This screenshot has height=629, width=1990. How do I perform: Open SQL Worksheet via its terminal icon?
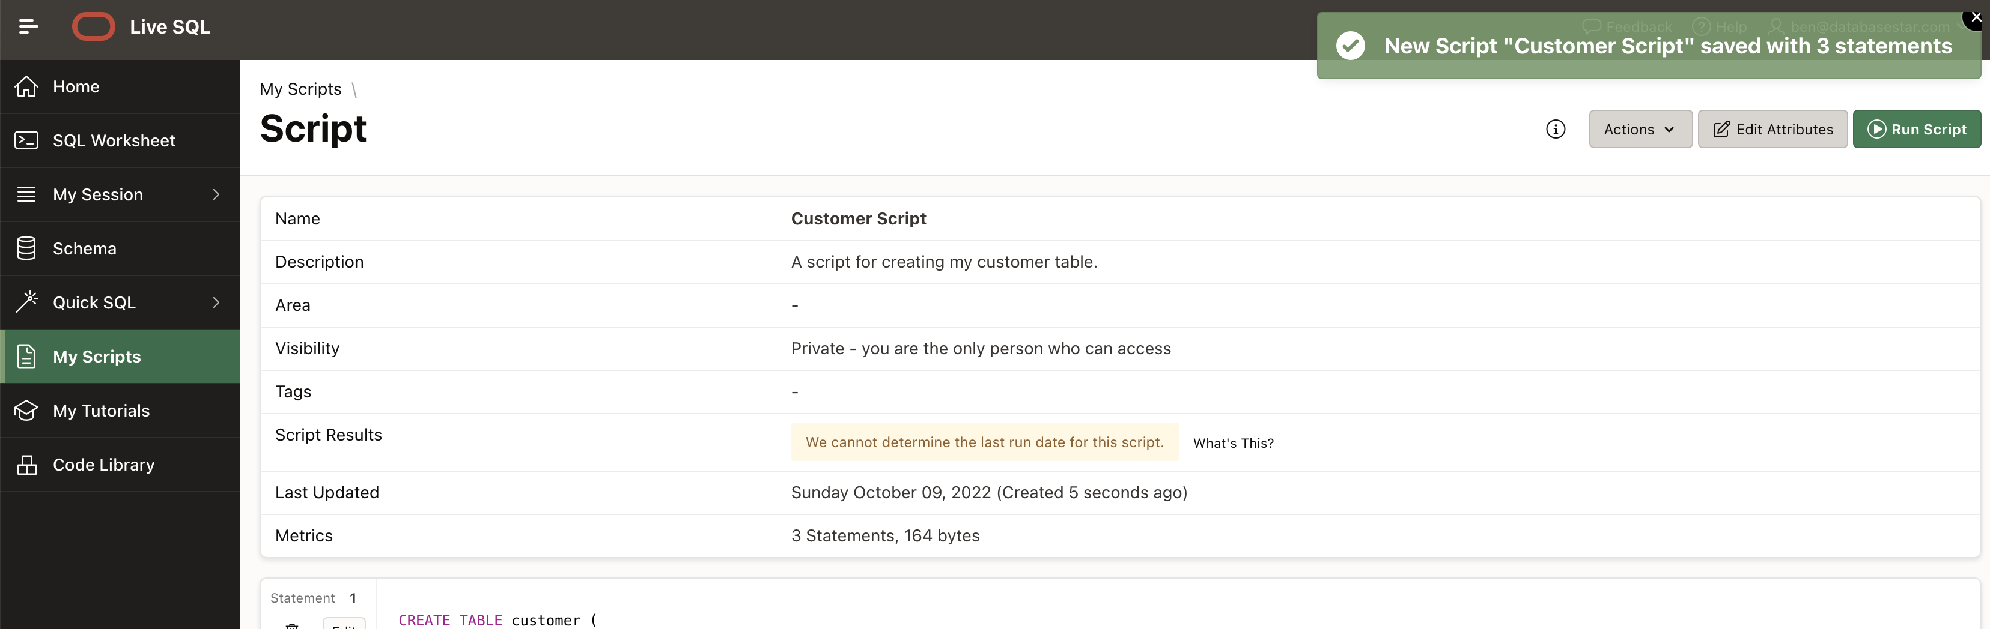coord(27,140)
